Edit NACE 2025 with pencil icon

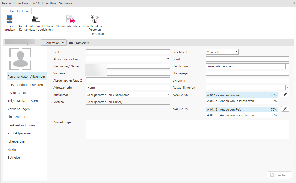pos(285,109)
